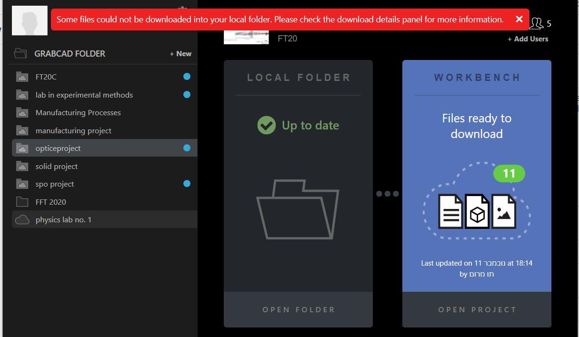
Task: Click folder icon beside spo project
Action: pos(22,184)
